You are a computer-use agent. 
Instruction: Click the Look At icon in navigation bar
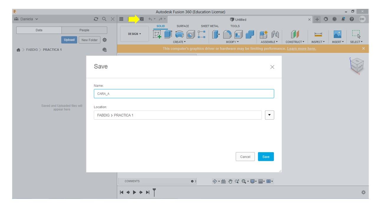click(224, 181)
